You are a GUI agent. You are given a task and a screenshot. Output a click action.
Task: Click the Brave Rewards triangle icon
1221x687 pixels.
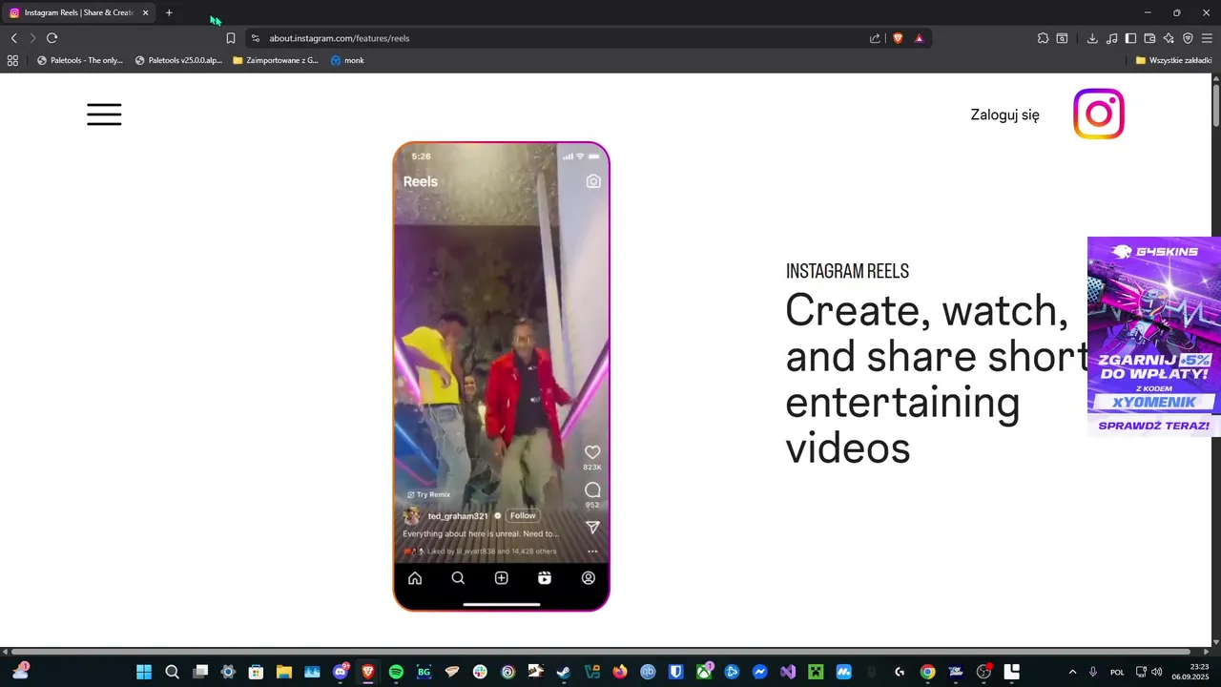(x=919, y=38)
